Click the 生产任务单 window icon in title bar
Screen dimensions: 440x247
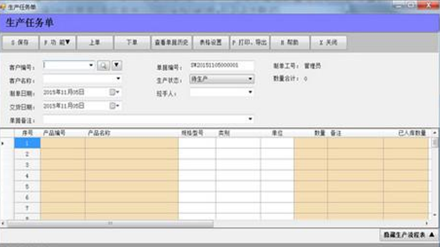pos(3,6)
